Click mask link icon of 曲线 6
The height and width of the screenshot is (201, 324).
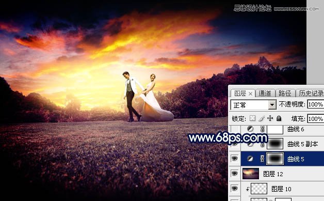click(262, 129)
